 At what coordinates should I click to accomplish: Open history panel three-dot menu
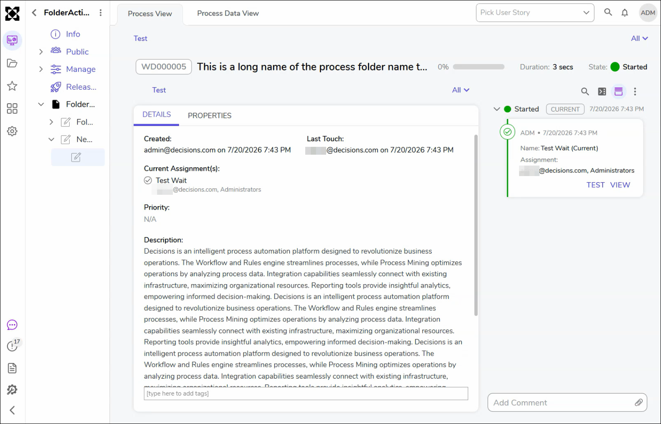coord(635,92)
